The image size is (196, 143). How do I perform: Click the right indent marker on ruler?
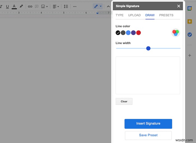[x=97, y=13]
